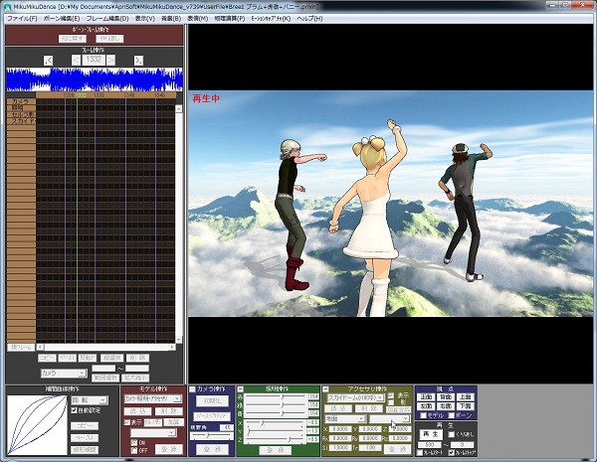Open the 表示(V) menu
Screen dimensions: 597x462
tap(145, 18)
